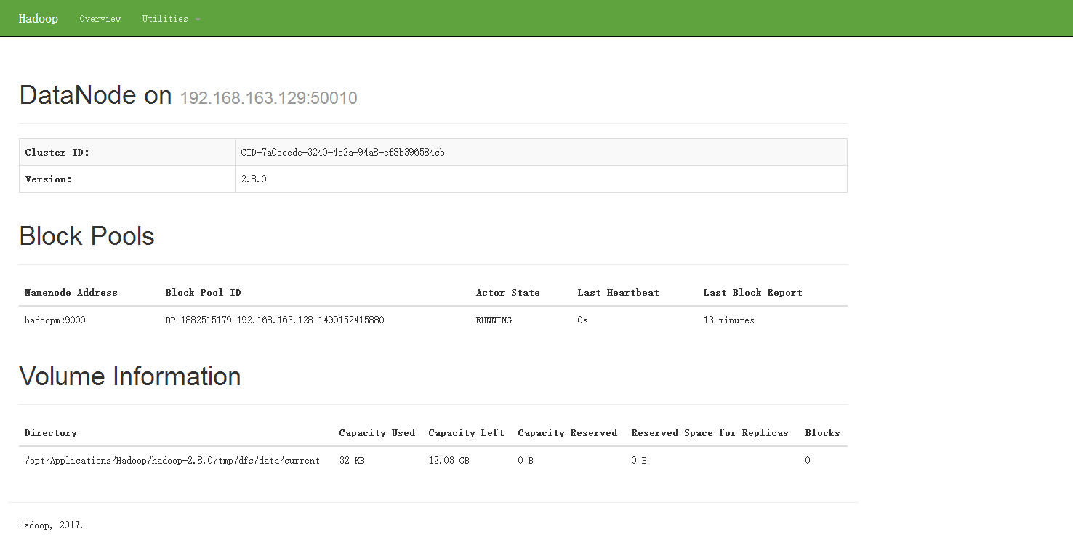Select the DataNode address 192.168.163.129:50010
This screenshot has width=1073, height=553.
[x=268, y=98]
